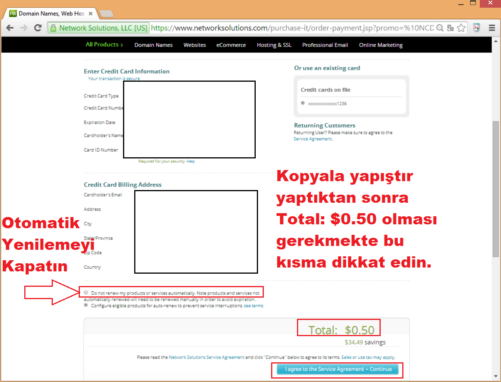Open the All Products menu

pos(104,45)
